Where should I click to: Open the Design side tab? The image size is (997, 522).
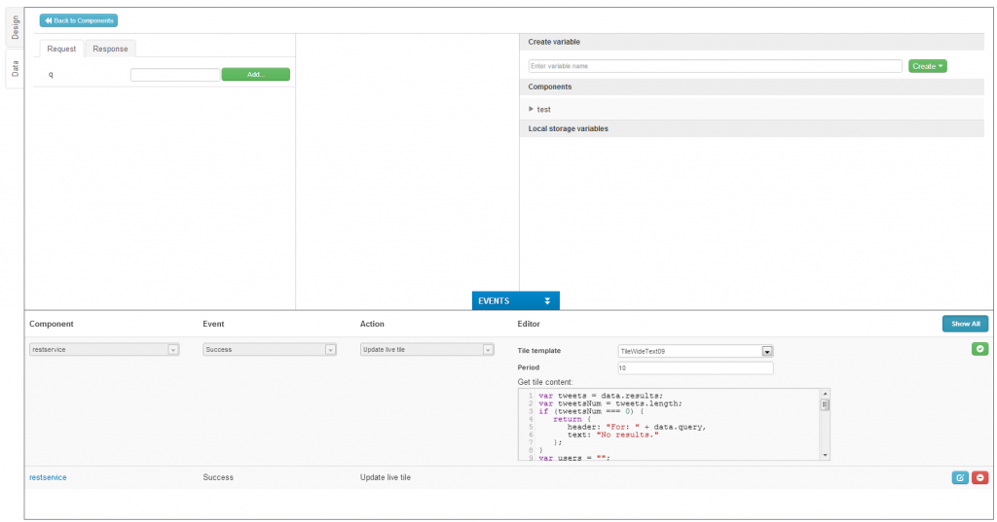(x=15, y=27)
